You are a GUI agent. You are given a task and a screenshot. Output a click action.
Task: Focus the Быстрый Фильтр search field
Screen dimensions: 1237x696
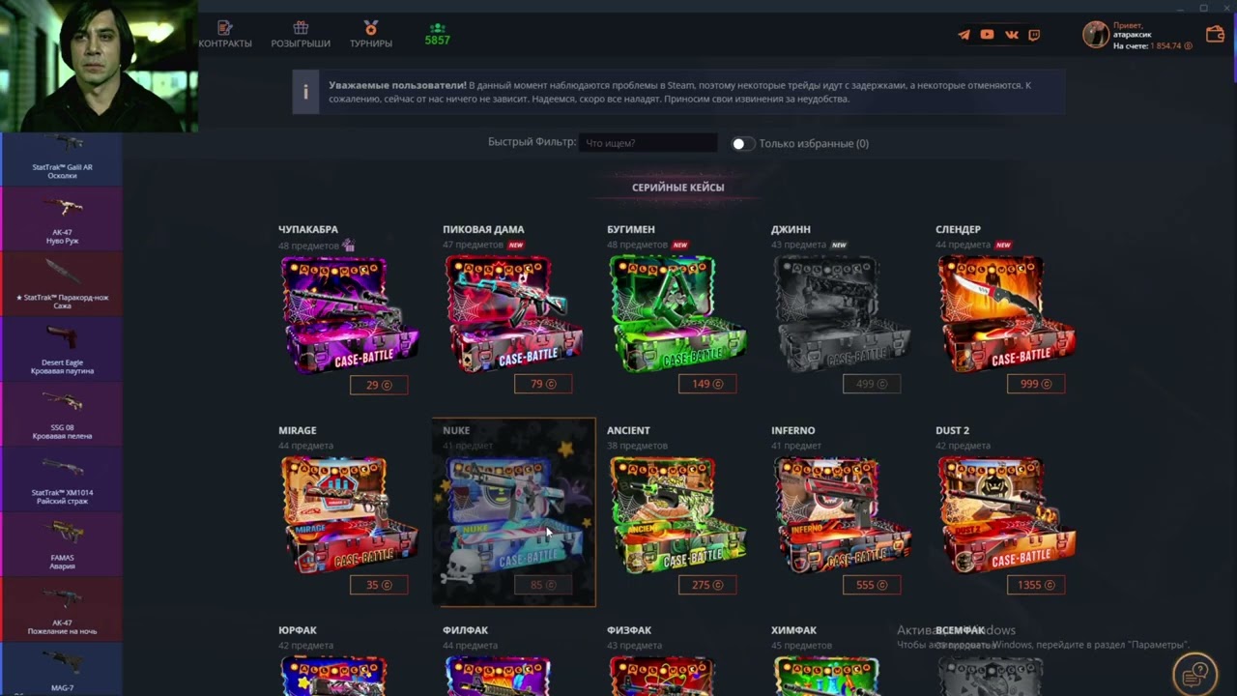647,143
